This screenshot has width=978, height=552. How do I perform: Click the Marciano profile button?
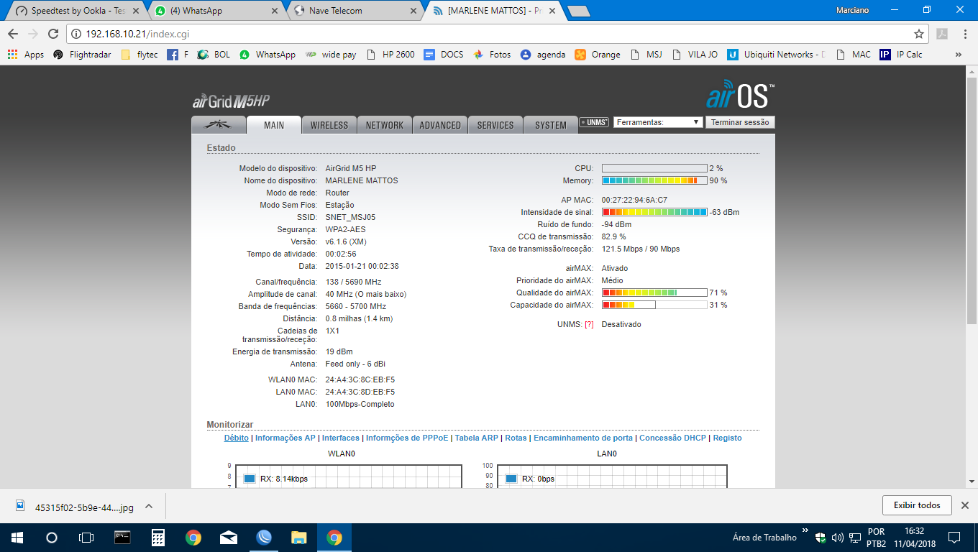pos(853,10)
